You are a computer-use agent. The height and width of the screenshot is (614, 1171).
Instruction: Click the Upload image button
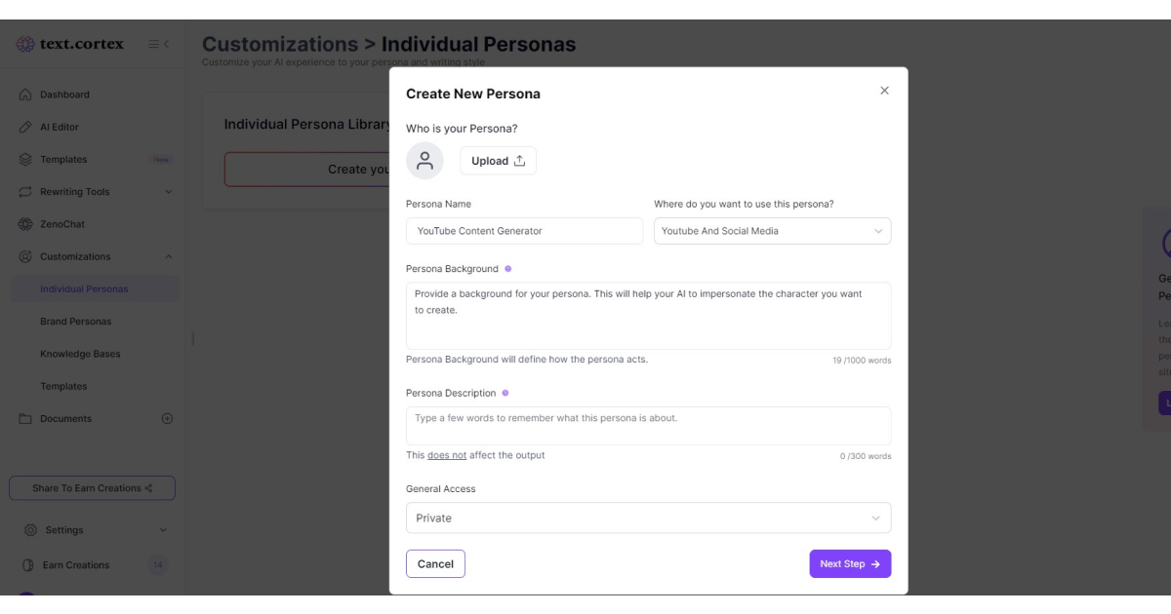498,161
